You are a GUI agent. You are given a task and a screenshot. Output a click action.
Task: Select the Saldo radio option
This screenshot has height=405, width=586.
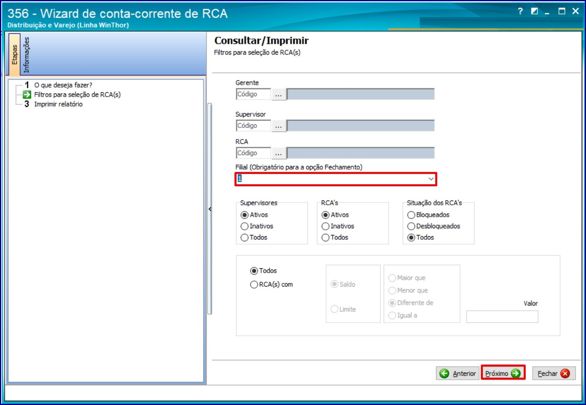tap(334, 284)
